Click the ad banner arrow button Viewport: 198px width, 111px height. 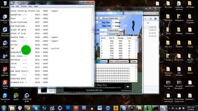click(x=128, y=87)
